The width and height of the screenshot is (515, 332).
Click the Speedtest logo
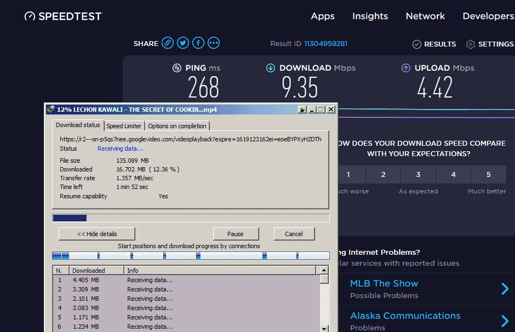click(x=64, y=16)
